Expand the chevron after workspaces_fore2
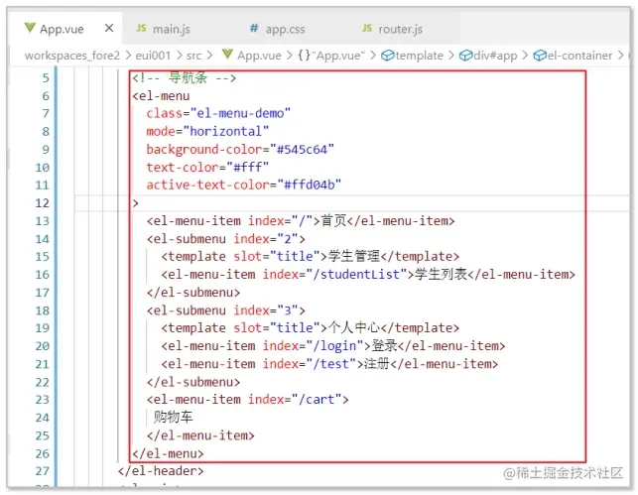Viewport: 638px width, 495px height. (x=128, y=56)
